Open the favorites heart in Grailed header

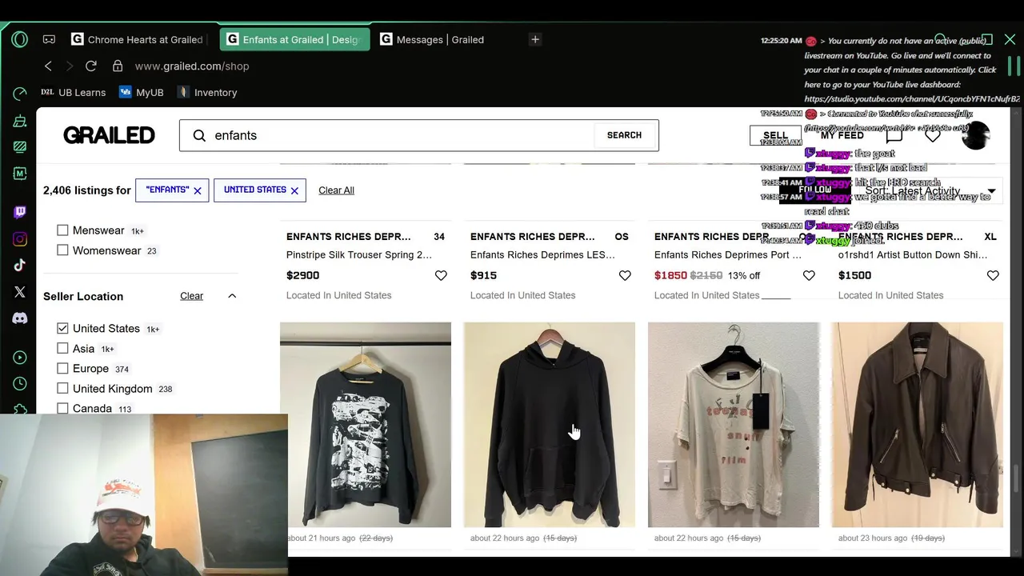(x=933, y=135)
